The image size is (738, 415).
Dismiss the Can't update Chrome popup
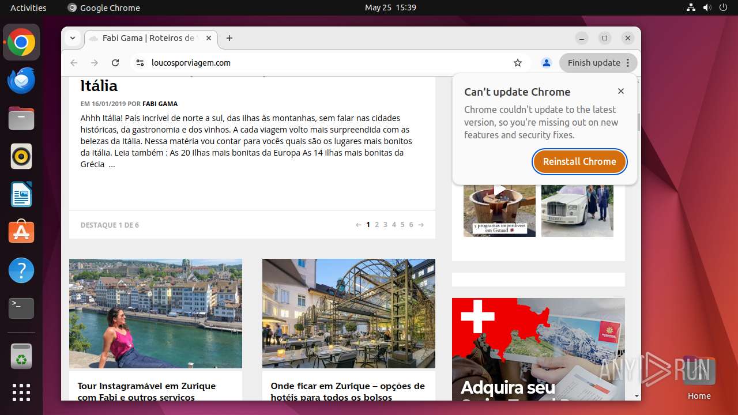[621, 91]
